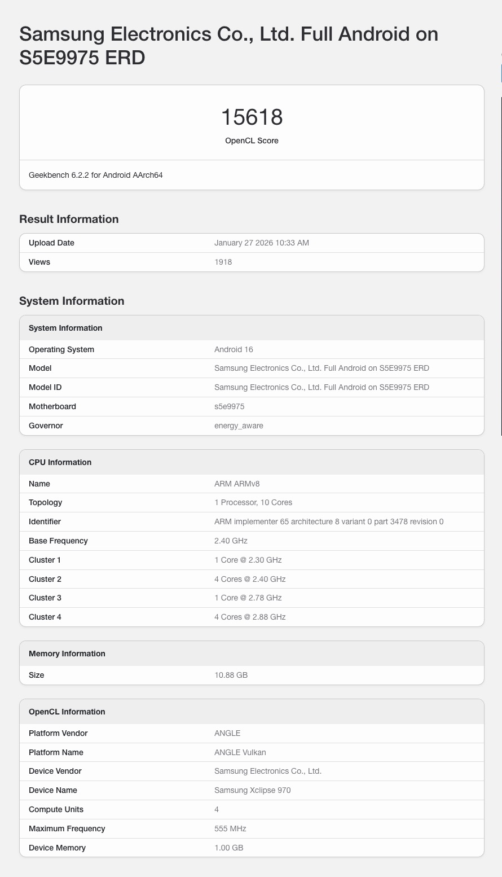The image size is (502, 877).
Task: Click the Topology value 1 Processor, 10 Cores
Action: pyautogui.click(x=253, y=502)
